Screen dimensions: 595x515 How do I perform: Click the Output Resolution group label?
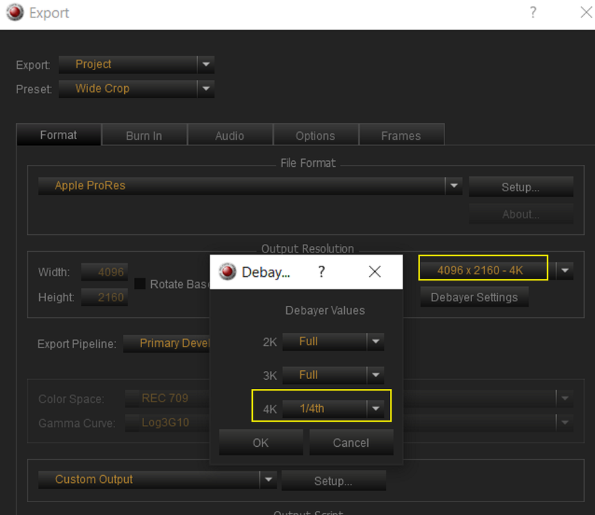(307, 248)
